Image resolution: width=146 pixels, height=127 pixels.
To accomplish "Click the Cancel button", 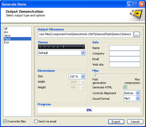I will coord(135,122).
